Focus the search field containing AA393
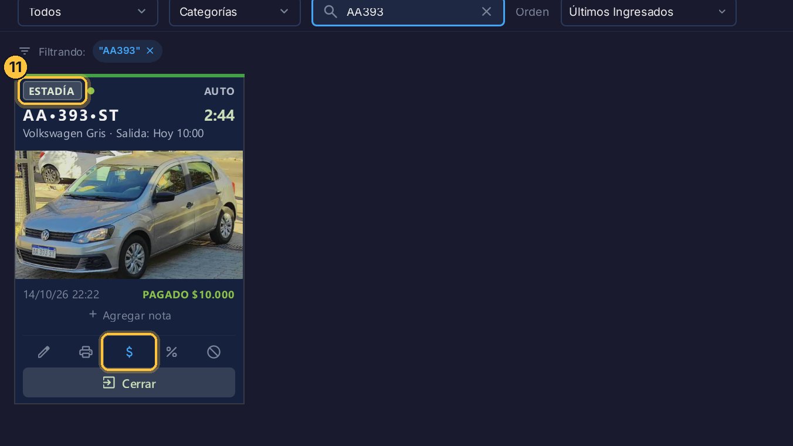The width and height of the screenshot is (793, 446). [x=408, y=12]
